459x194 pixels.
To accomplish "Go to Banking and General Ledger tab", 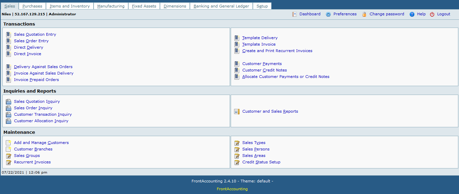I will coord(221,6).
